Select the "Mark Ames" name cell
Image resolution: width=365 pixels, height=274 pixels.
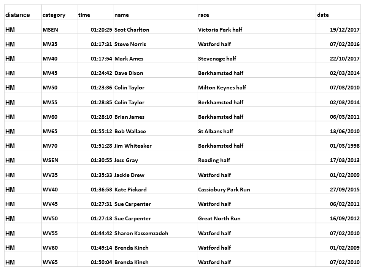(129, 59)
